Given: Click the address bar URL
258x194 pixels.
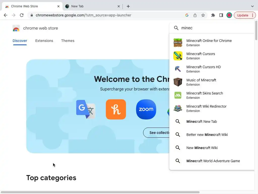Looking at the screenshot, I should click(x=83, y=15).
